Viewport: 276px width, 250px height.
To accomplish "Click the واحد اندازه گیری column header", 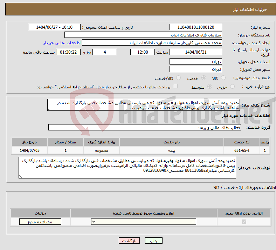I will [101, 142].
